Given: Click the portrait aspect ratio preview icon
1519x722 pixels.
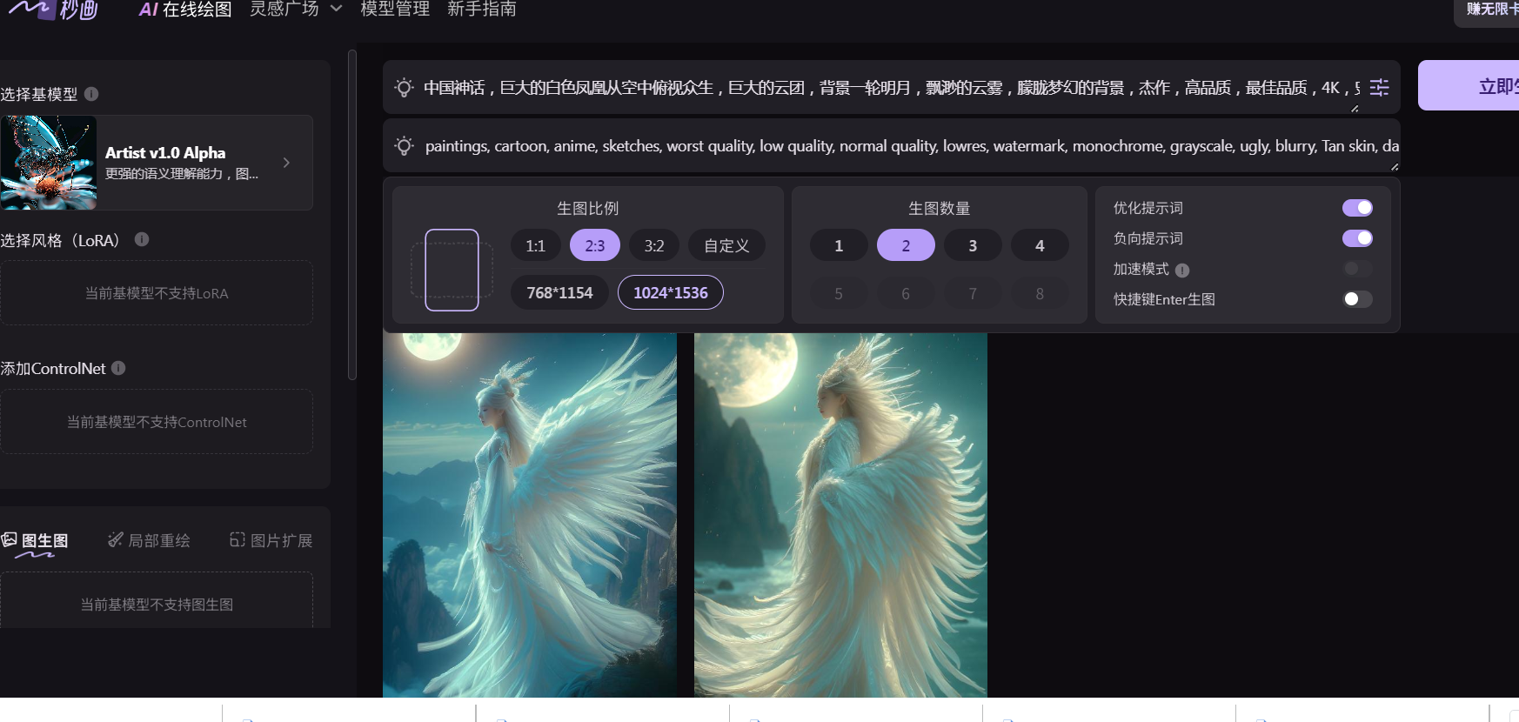Looking at the screenshot, I should coord(452,270).
